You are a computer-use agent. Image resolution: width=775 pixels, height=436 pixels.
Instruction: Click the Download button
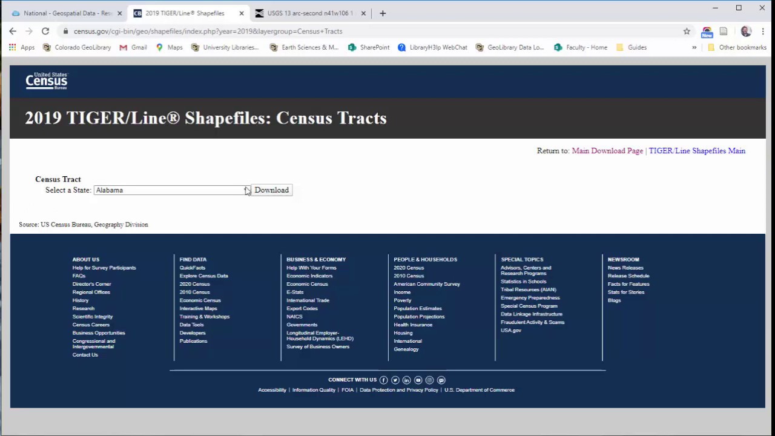[272, 190]
